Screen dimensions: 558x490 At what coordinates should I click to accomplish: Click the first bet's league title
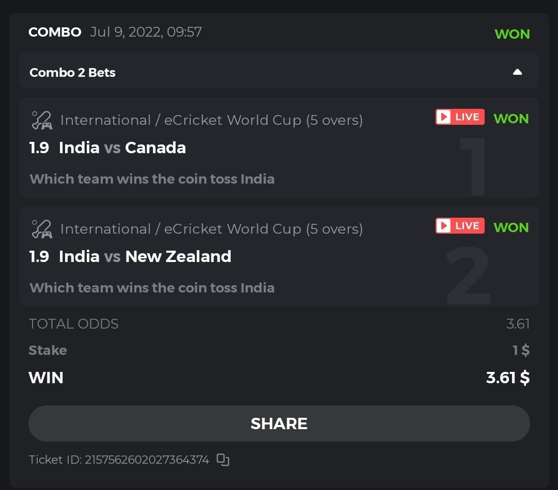tap(211, 120)
